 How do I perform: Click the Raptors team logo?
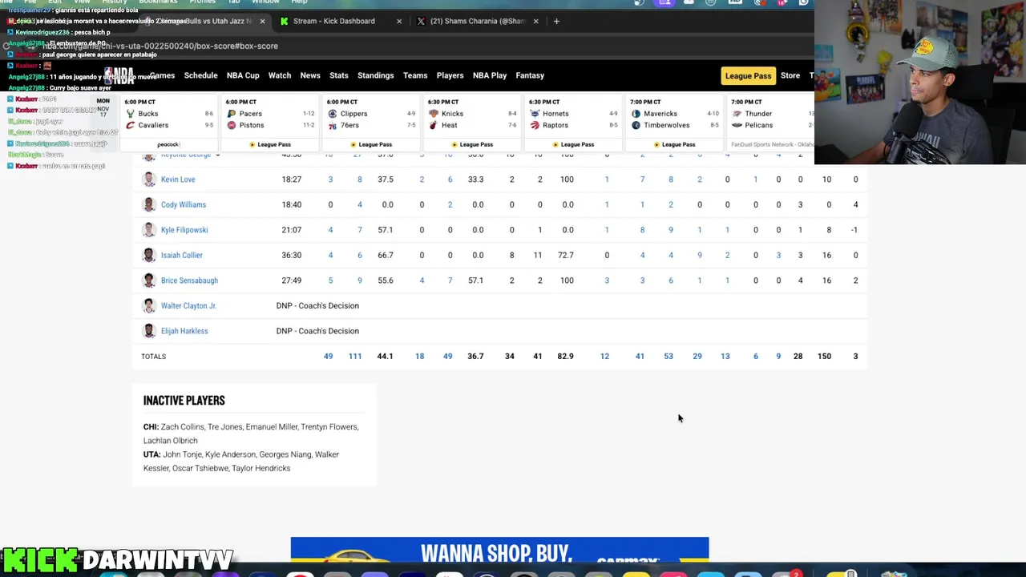pos(535,125)
